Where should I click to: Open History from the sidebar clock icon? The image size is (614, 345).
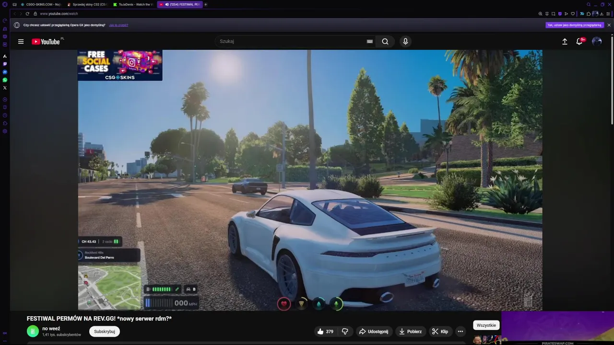click(x=5, y=115)
